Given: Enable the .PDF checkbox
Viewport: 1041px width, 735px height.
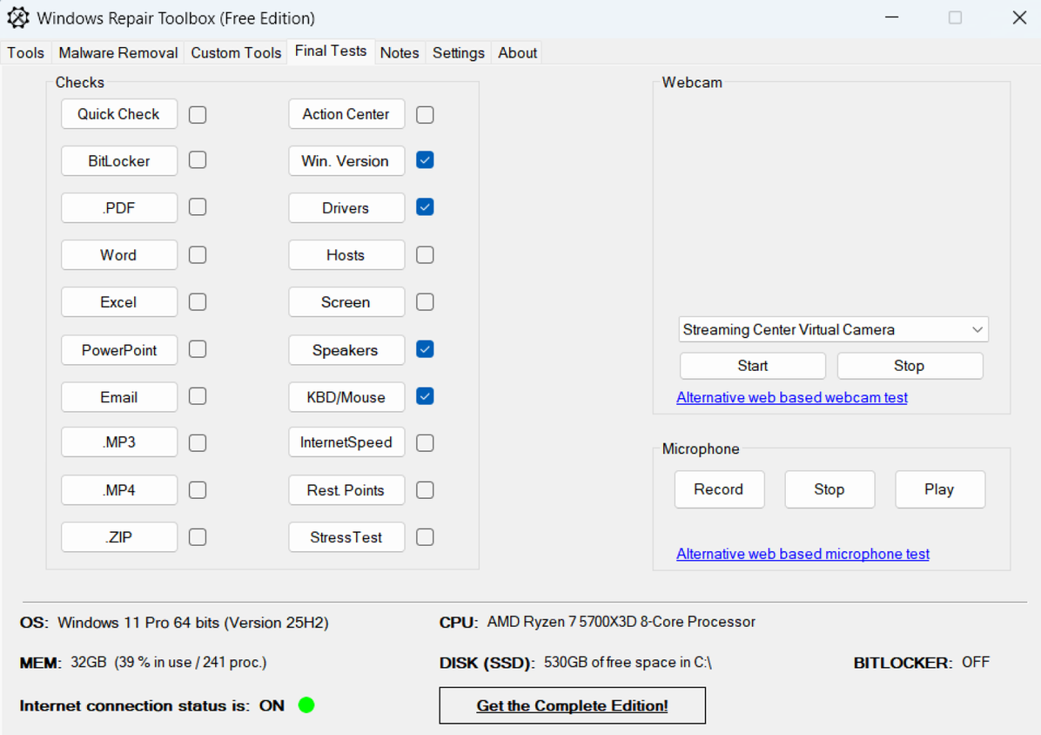Looking at the screenshot, I should click(x=198, y=207).
